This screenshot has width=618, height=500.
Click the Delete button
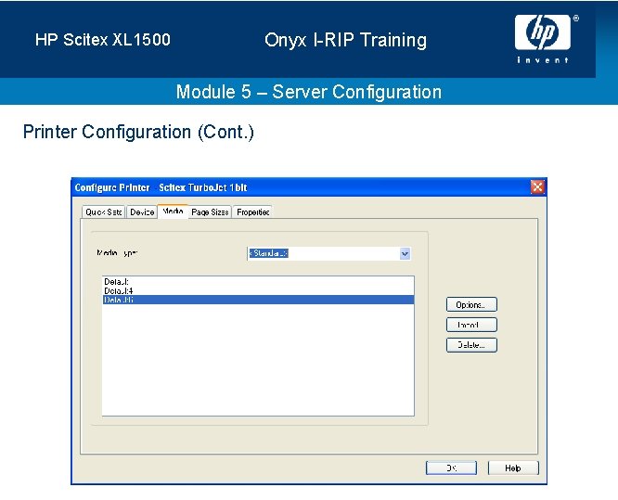pos(471,345)
